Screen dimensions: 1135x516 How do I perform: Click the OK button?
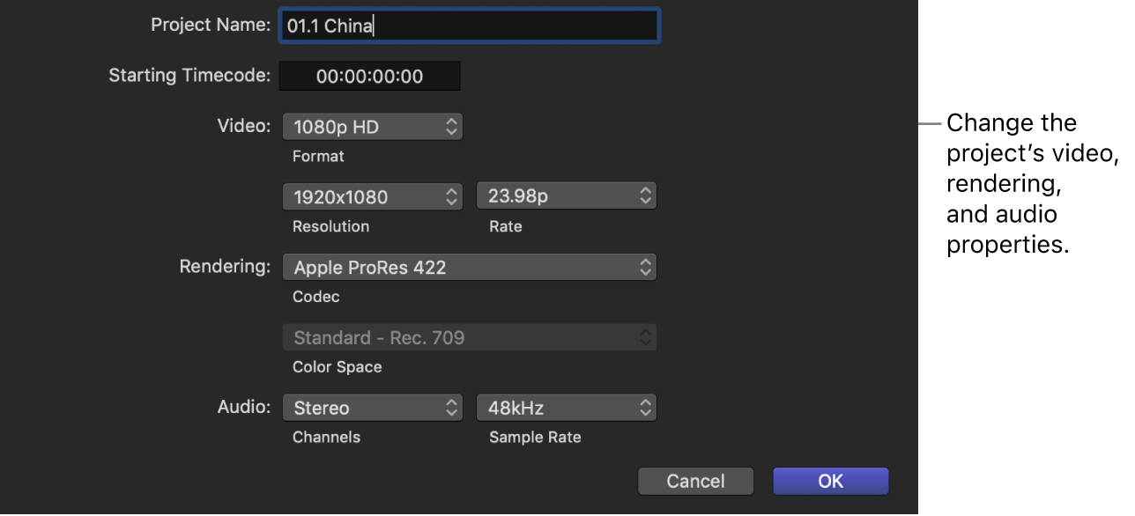[829, 481]
